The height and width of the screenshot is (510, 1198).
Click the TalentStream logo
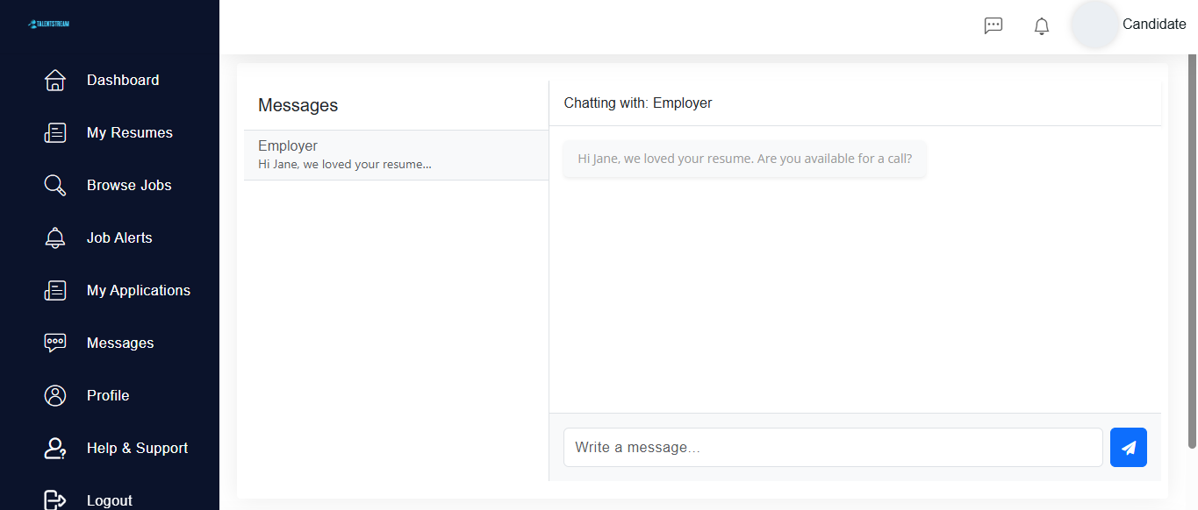tap(48, 24)
